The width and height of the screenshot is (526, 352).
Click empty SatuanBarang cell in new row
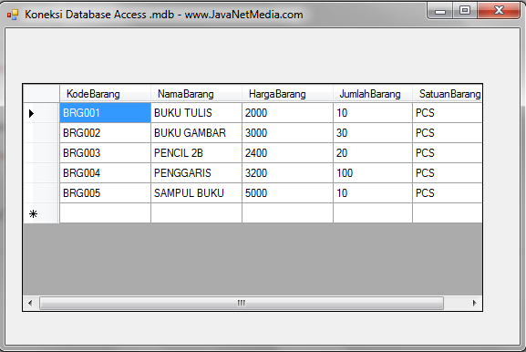point(448,213)
